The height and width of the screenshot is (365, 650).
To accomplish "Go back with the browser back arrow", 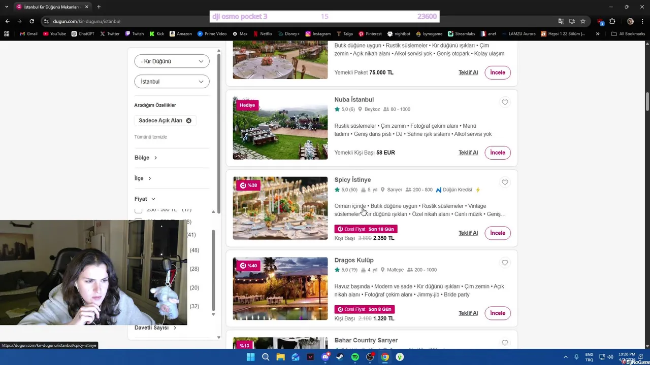I will tap(7, 21).
